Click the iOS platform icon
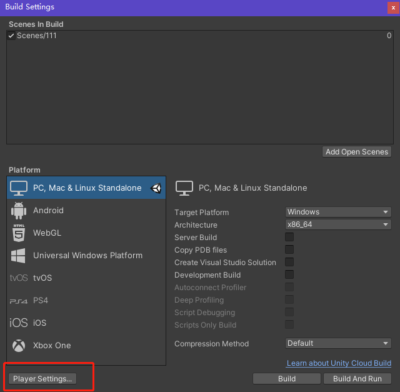This screenshot has height=392, width=400. (x=19, y=323)
